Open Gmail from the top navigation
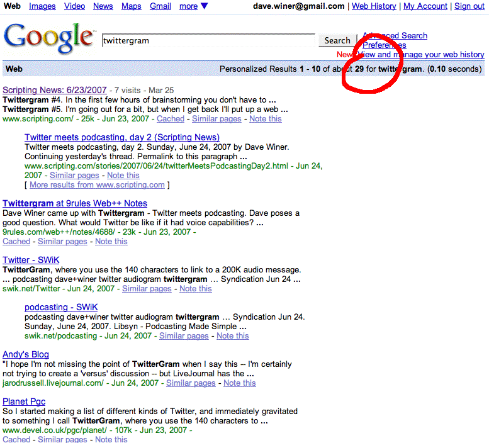Screen dimensions: 489x443 160,6
